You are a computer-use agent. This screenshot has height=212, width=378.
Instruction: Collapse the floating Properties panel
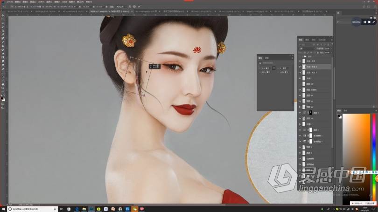pos(290,55)
